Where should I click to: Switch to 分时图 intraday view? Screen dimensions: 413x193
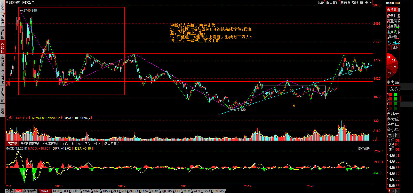pyautogui.click(x=3, y=34)
